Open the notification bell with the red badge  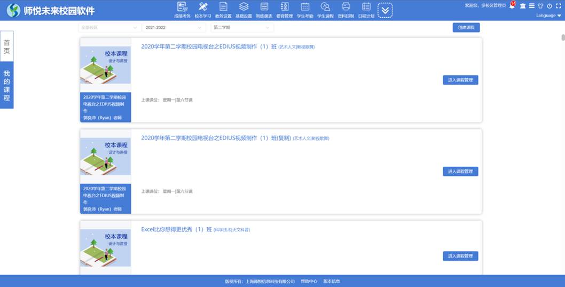512,5
